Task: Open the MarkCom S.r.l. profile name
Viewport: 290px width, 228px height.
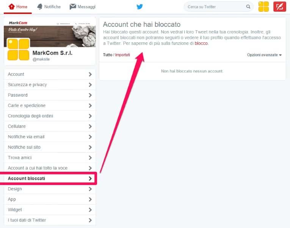Action: pyautogui.click(x=53, y=53)
